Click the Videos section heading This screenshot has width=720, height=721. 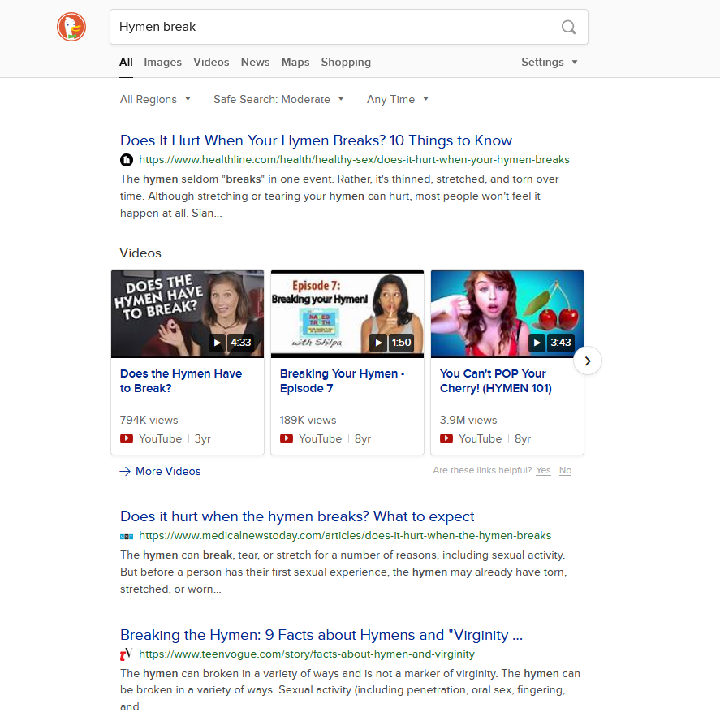140,253
